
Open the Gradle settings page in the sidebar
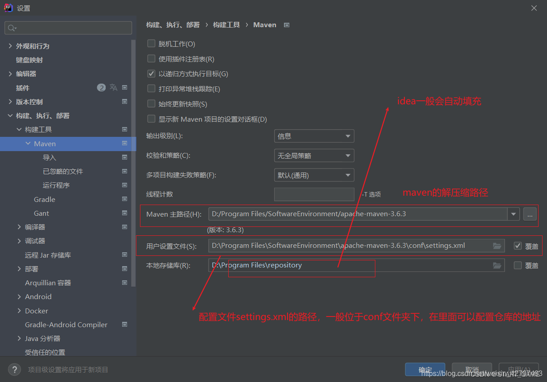tap(44, 199)
